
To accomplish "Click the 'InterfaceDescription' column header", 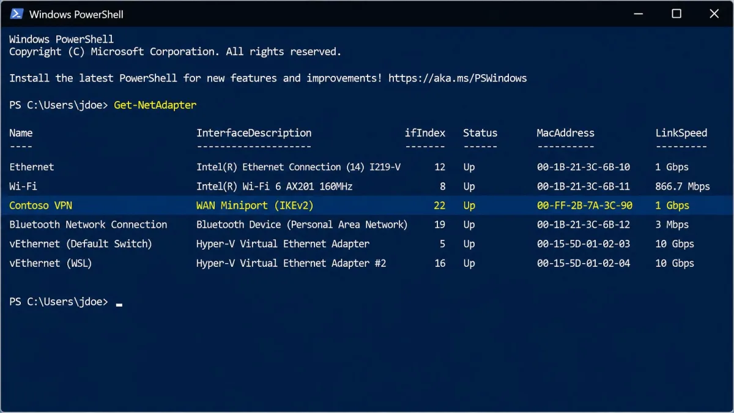I will click(254, 133).
